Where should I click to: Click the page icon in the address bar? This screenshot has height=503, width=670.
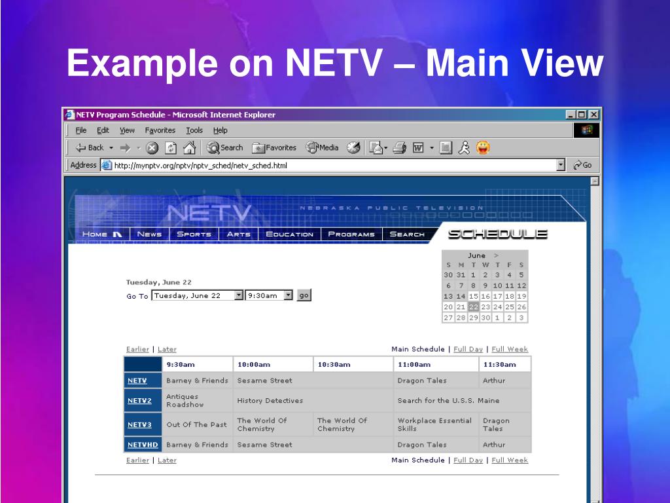coord(107,165)
